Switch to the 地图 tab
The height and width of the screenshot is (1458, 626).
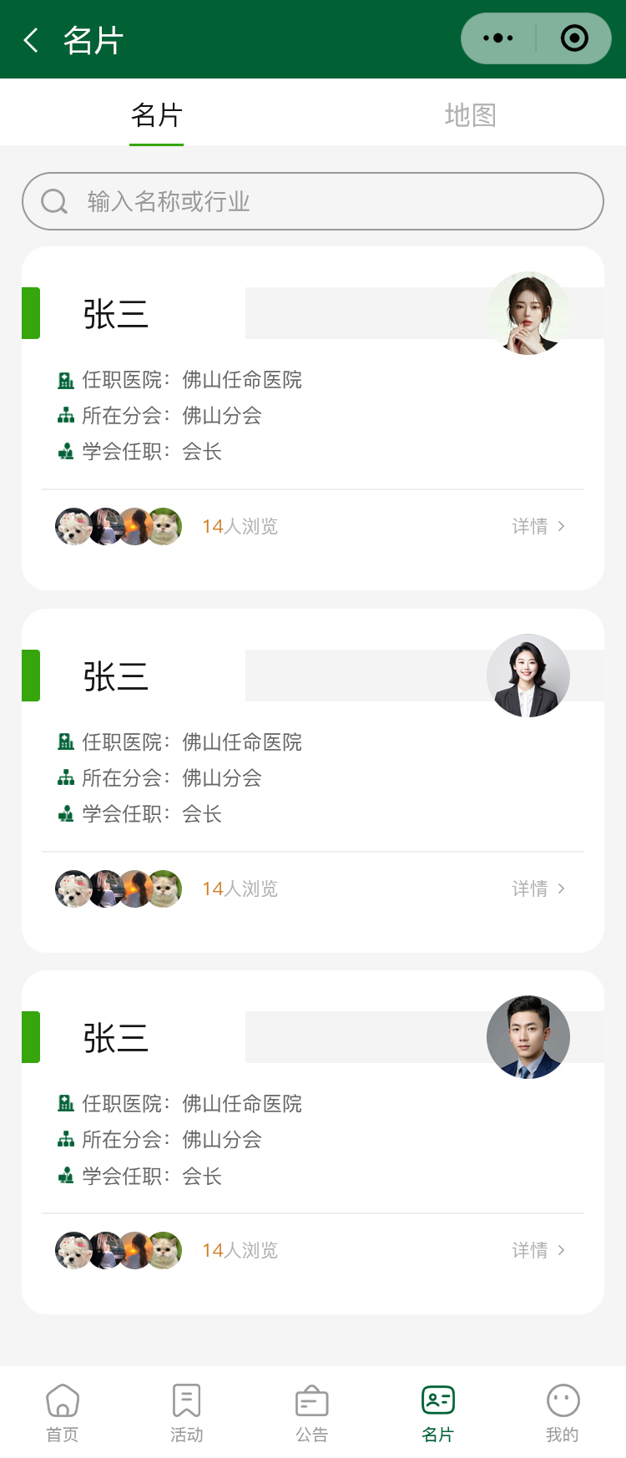pos(470,115)
